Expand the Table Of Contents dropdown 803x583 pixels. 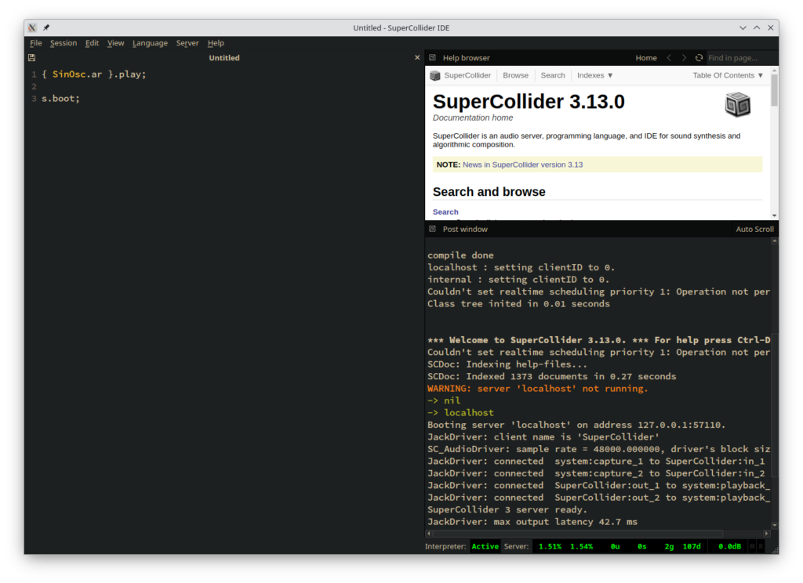tap(728, 75)
